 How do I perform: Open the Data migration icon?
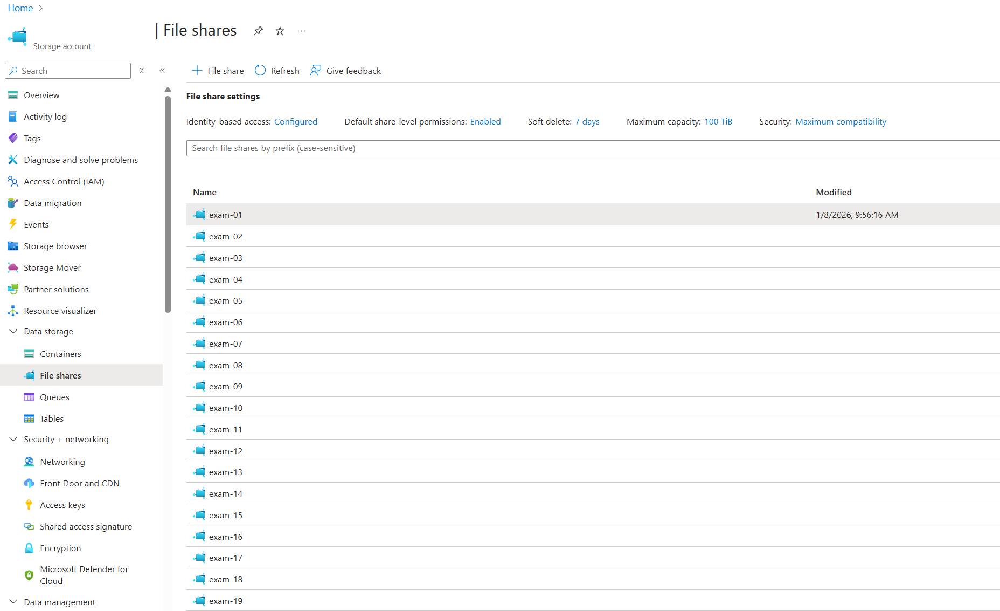point(13,203)
